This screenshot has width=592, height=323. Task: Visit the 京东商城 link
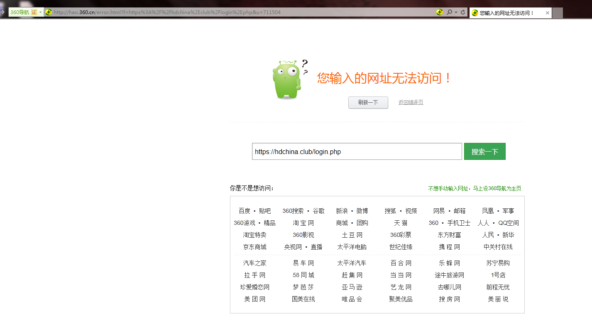point(255,247)
